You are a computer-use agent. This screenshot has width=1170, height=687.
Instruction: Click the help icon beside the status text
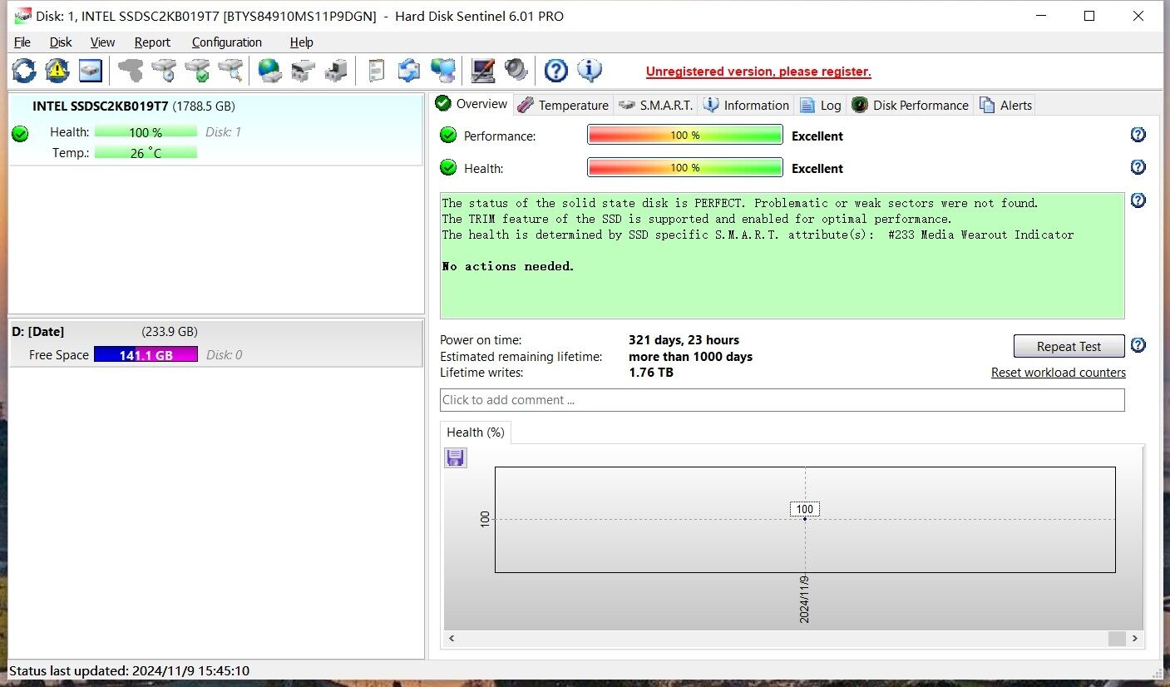click(1138, 200)
